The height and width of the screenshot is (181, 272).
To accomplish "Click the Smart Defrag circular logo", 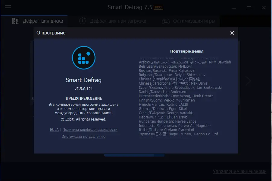I will pos(83,58).
